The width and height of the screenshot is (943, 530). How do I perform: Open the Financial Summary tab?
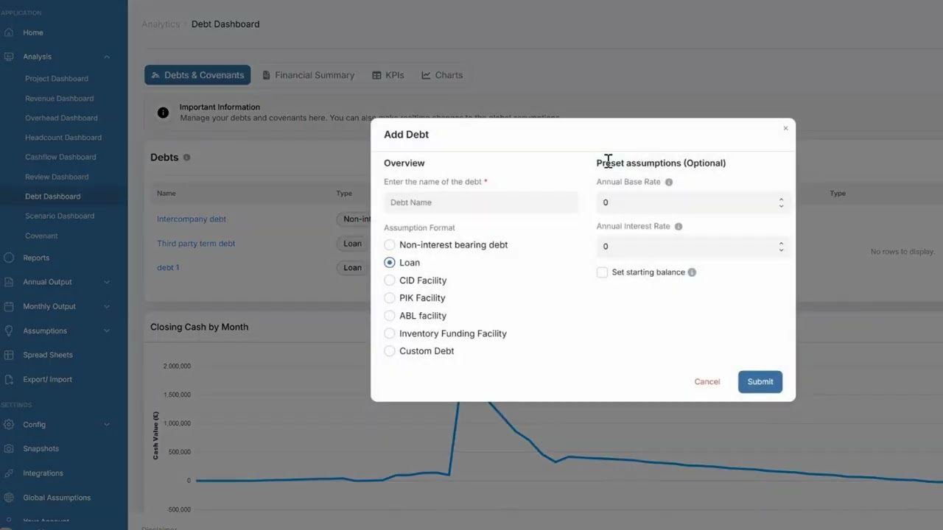(x=309, y=75)
